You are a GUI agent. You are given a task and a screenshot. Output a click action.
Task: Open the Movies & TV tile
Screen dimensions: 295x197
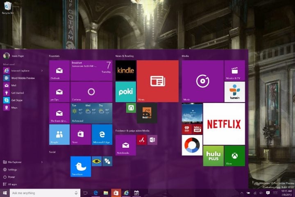click(235, 71)
